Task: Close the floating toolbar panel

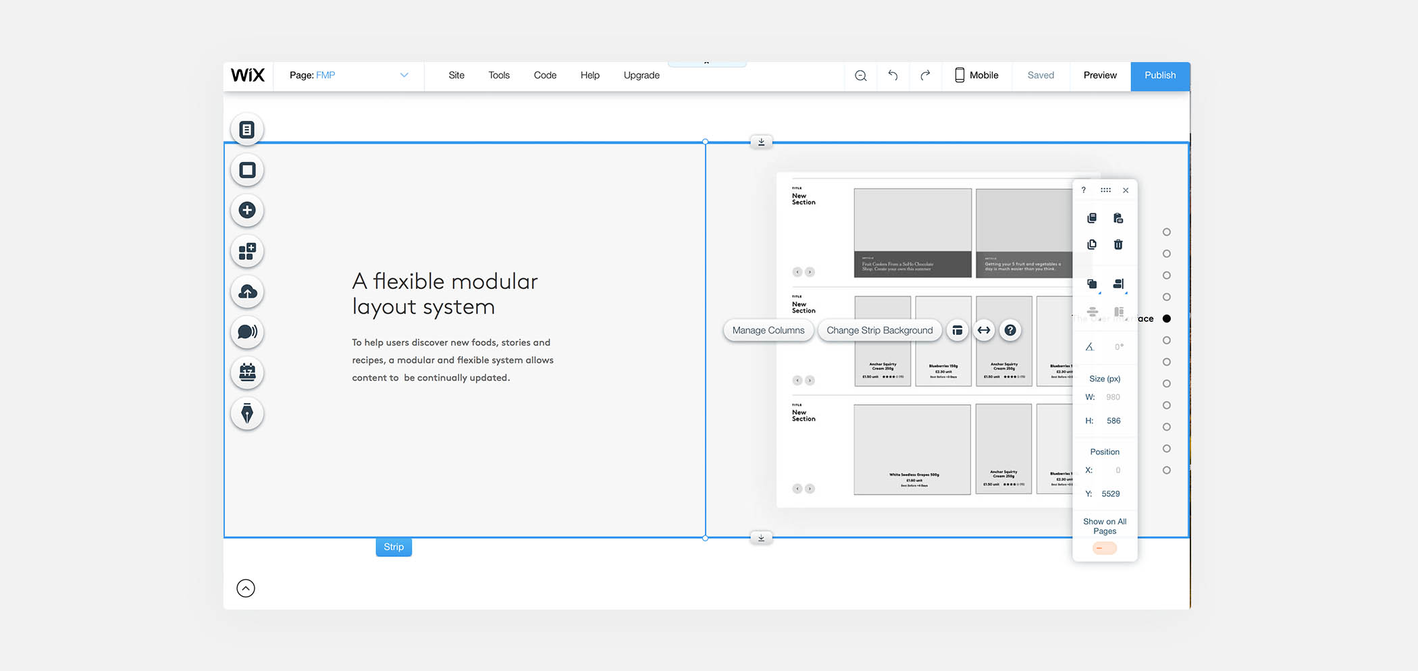Action: (1126, 190)
